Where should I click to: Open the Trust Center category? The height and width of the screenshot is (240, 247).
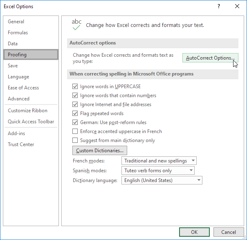[x=31, y=144]
